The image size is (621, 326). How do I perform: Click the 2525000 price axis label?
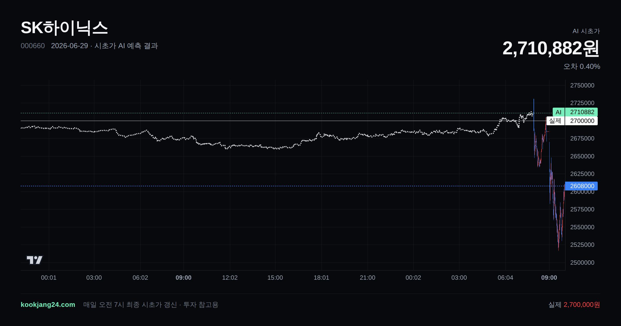point(582,245)
